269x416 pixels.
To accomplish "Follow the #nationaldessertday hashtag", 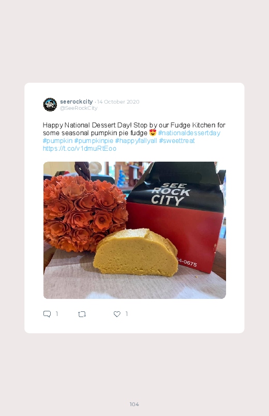I will (x=189, y=133).
